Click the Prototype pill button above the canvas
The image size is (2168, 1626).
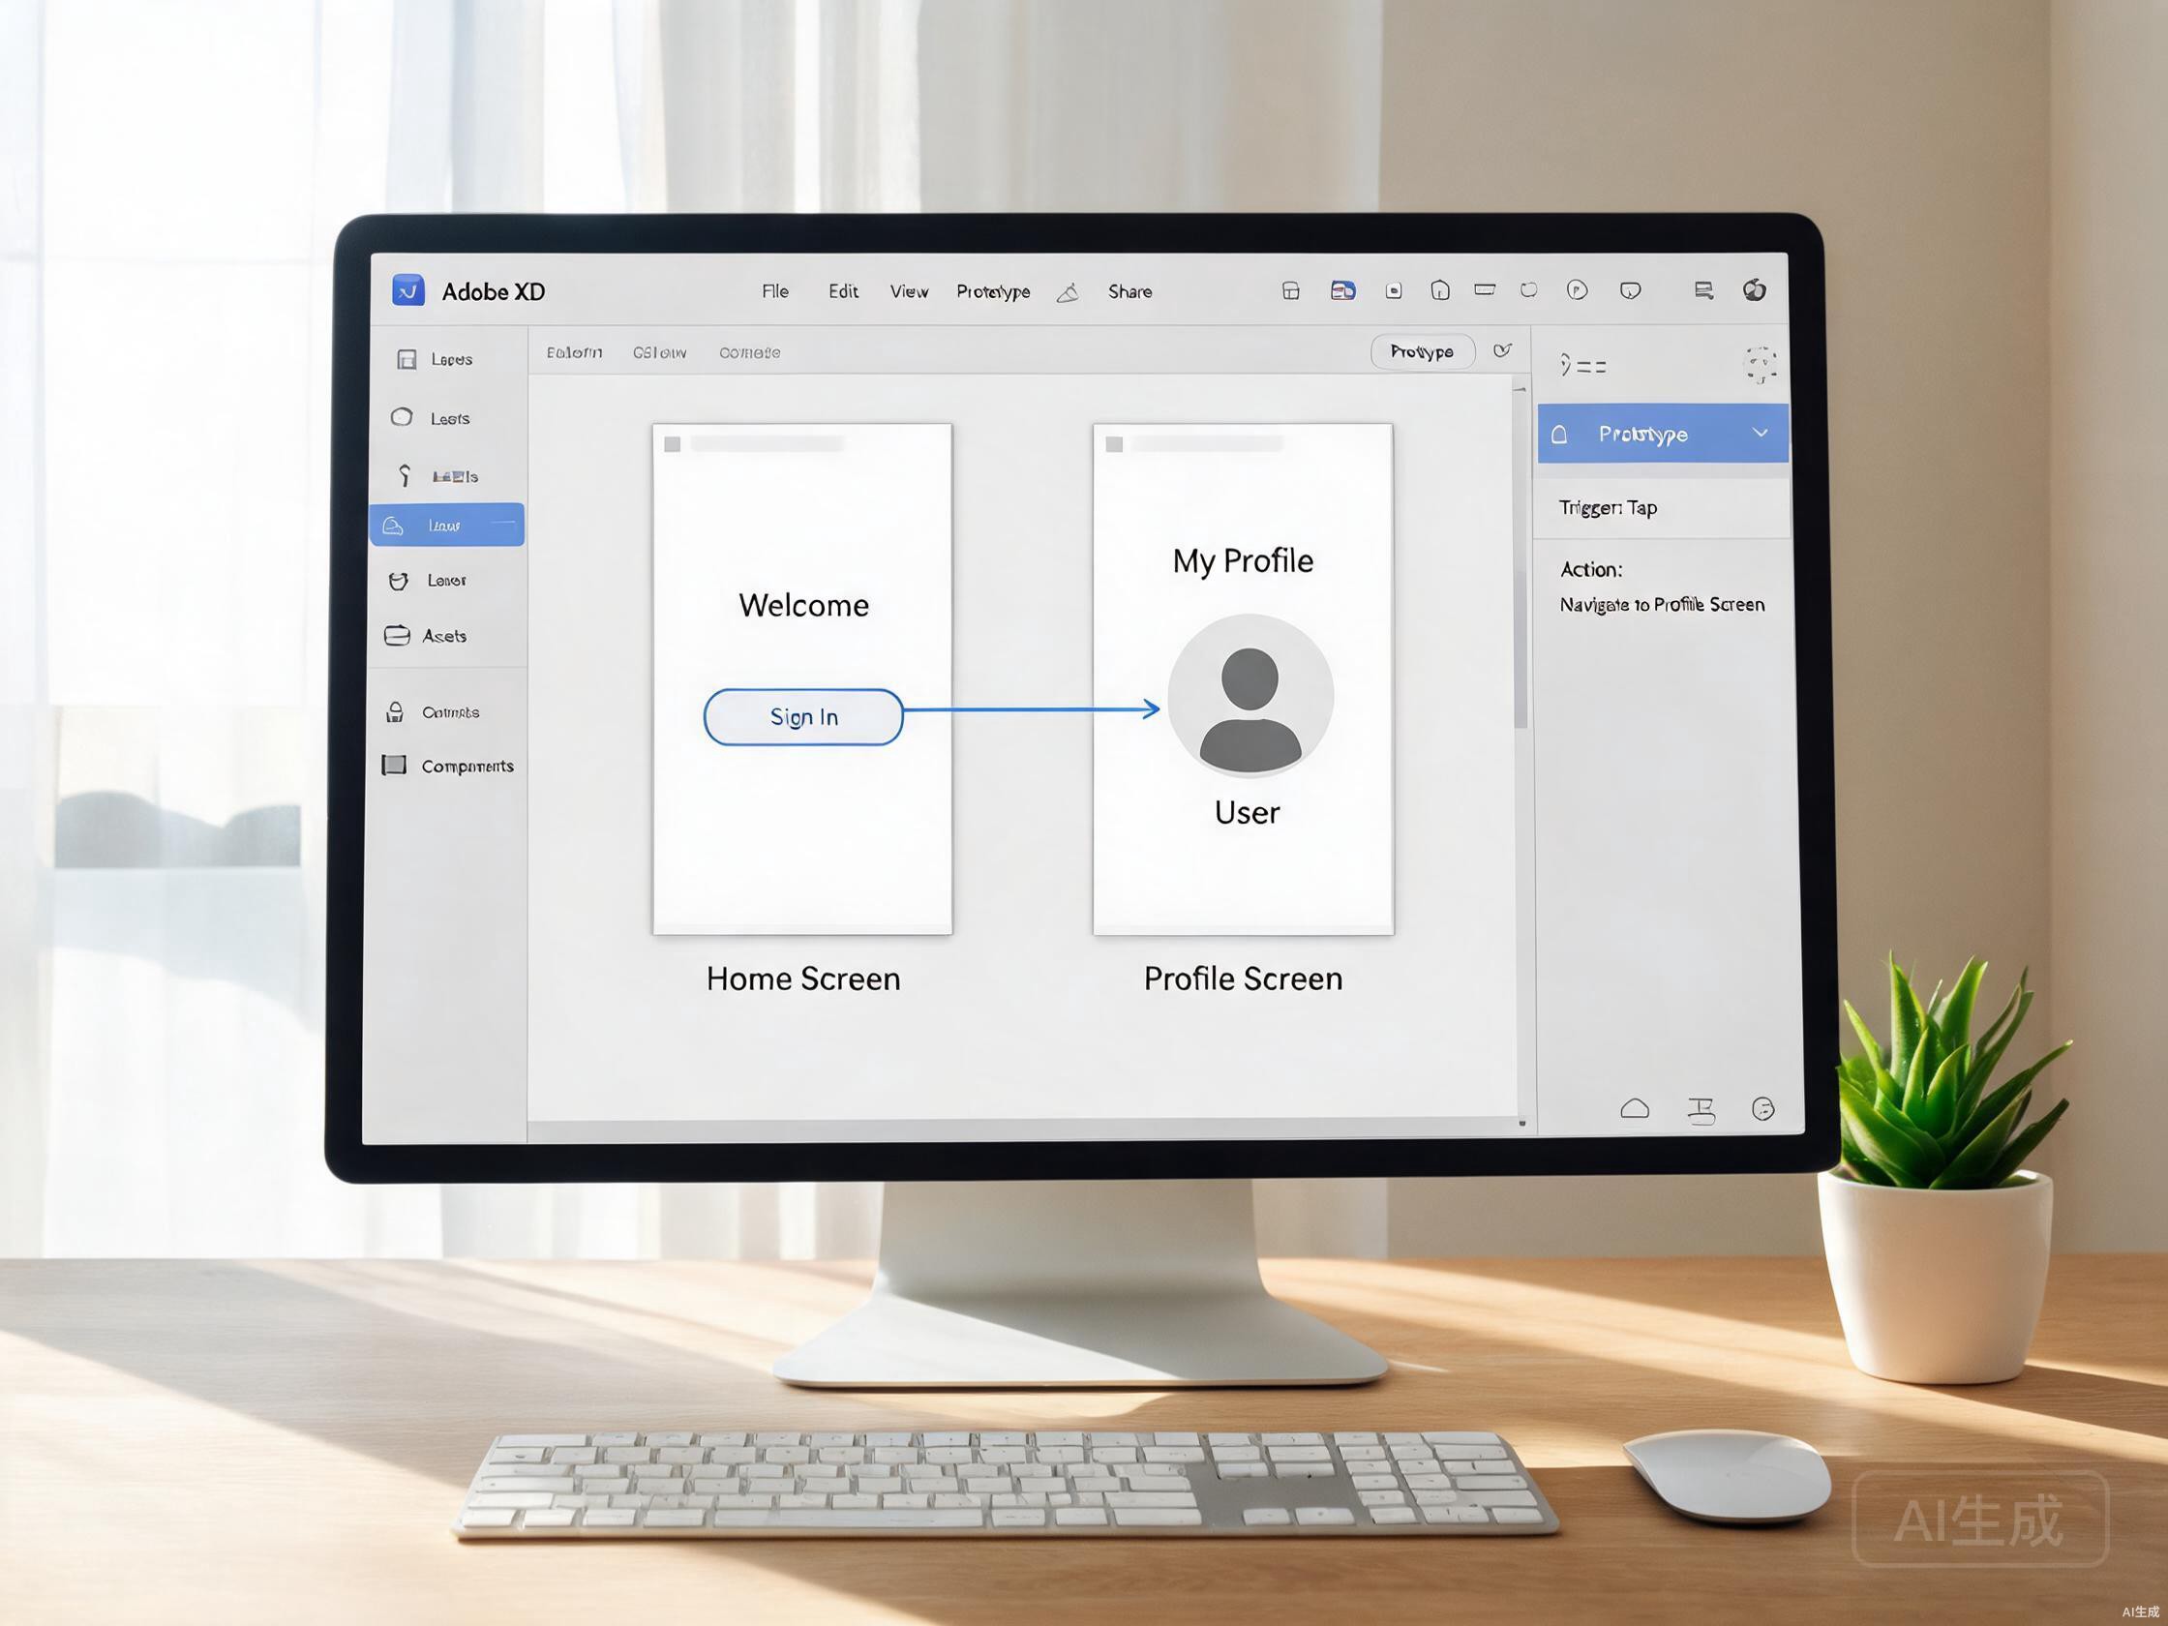1422,352
